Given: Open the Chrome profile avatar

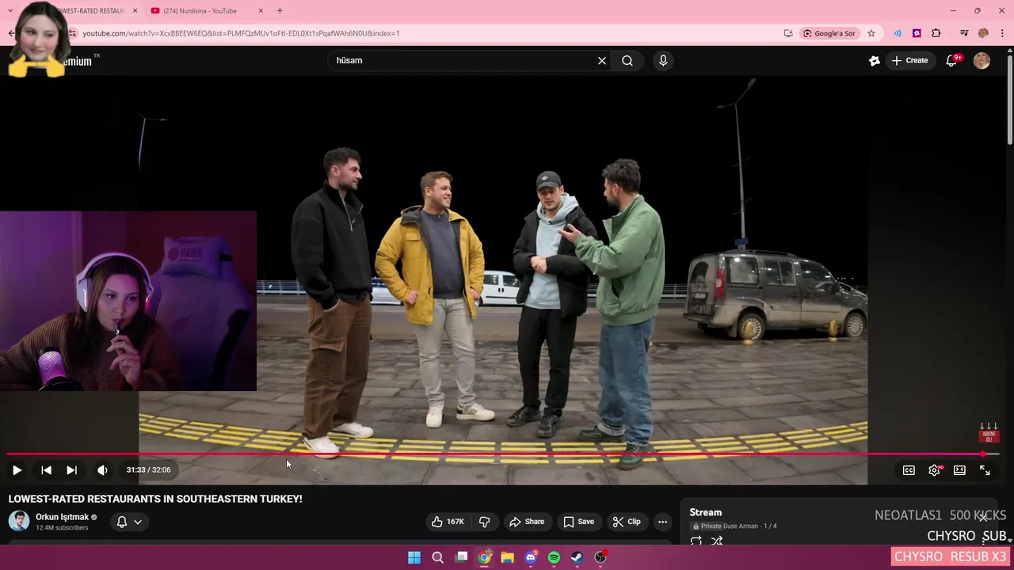Looking at the screenshot, I should 983,33.
